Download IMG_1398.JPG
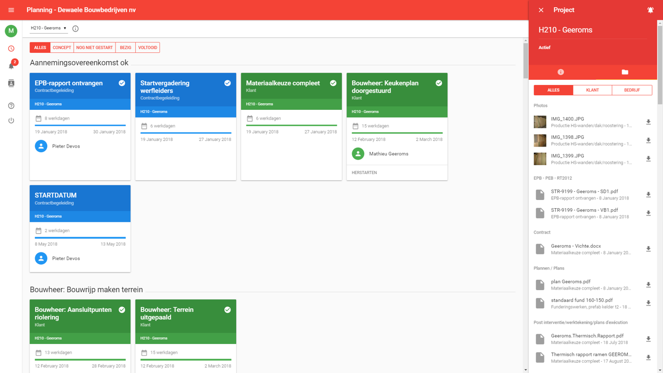 click(648, 140)
